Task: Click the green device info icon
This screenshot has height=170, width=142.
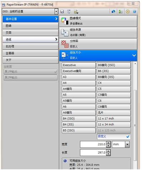Action: click(x=121, y=11)
